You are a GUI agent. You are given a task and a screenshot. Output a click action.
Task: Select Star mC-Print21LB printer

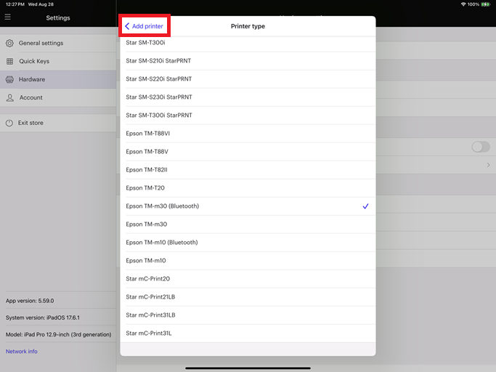(x=248, y=297)
